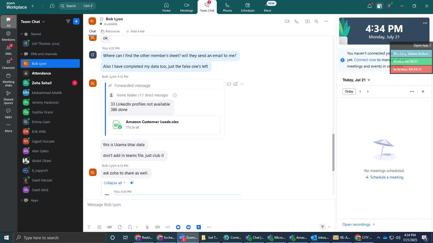The image size is (433, 243).
Task: Open the Phone tab
Action: pos(227,7)
